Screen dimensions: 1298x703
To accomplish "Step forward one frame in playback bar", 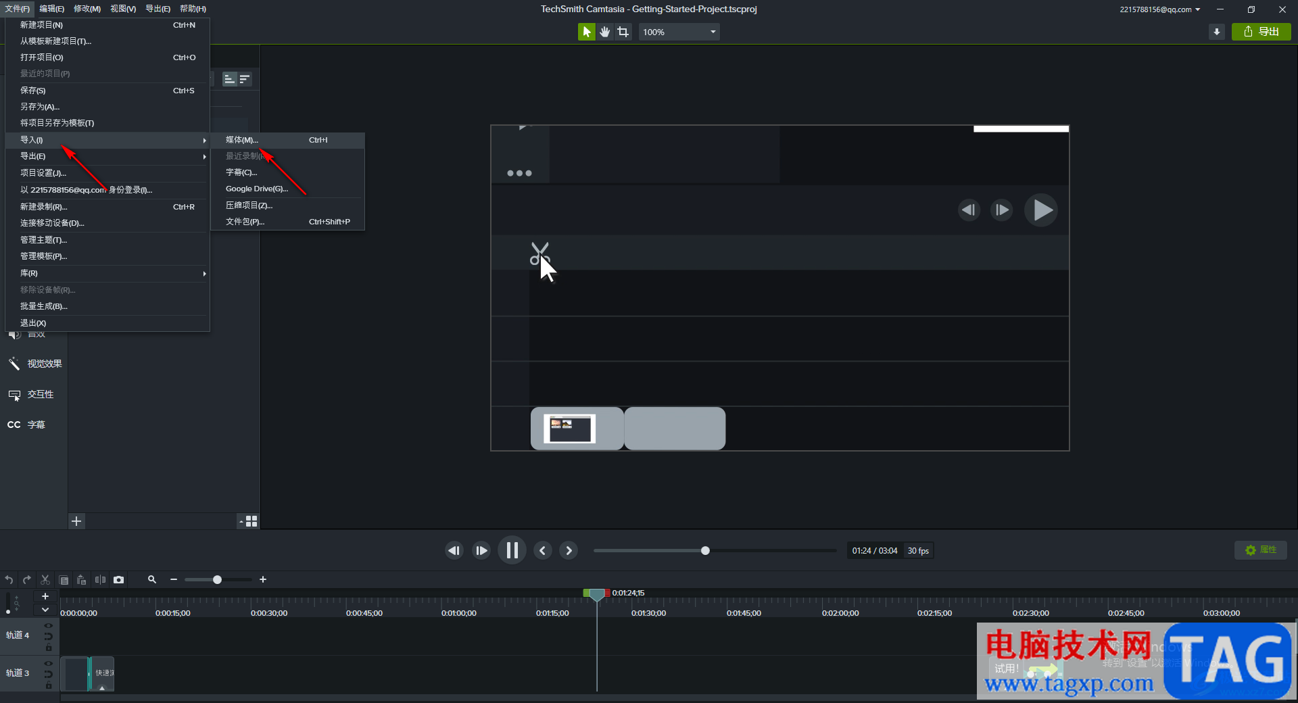I will click(481, 551).
